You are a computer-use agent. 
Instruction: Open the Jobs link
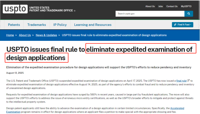[160, 6]
